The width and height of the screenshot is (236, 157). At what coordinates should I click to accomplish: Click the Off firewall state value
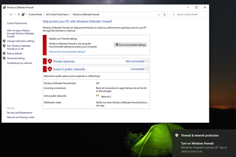point(97,83)
